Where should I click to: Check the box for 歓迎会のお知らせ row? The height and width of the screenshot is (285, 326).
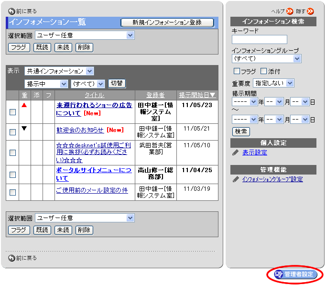coord(13,132)
